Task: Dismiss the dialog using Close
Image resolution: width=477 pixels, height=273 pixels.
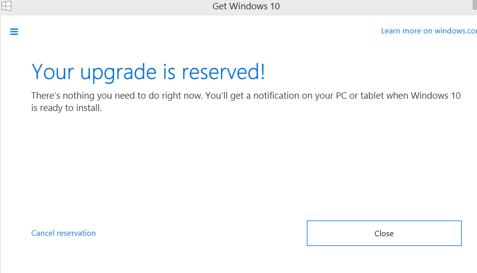Action: [384, 233]
